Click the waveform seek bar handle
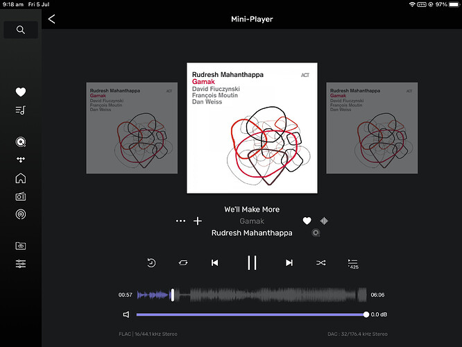Viewport: 462px width, 347px height. [x=173, y=295]
